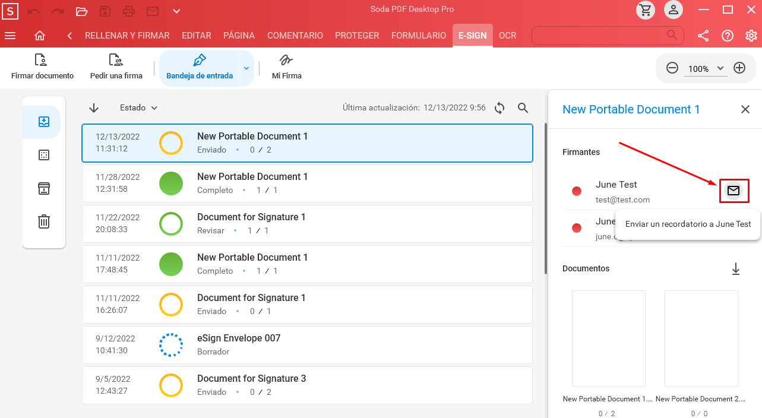Open the 100% zoom level dropdown
Viewport: 762px width, 418px height.
coord(707,68)
